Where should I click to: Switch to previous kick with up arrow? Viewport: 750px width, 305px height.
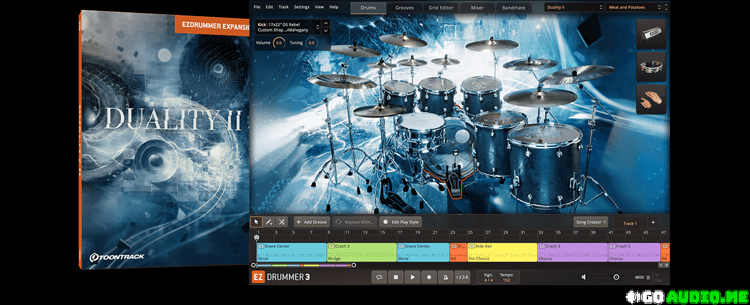coord(325,24)
